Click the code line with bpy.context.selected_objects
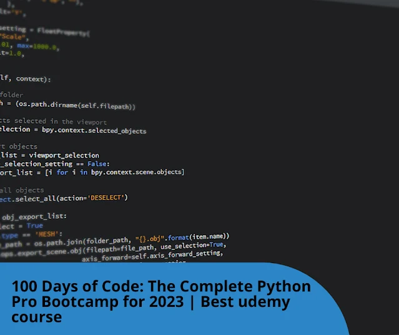 click(73, 130)
